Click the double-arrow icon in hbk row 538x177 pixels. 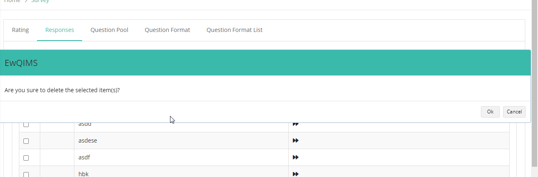click(295, 174)
